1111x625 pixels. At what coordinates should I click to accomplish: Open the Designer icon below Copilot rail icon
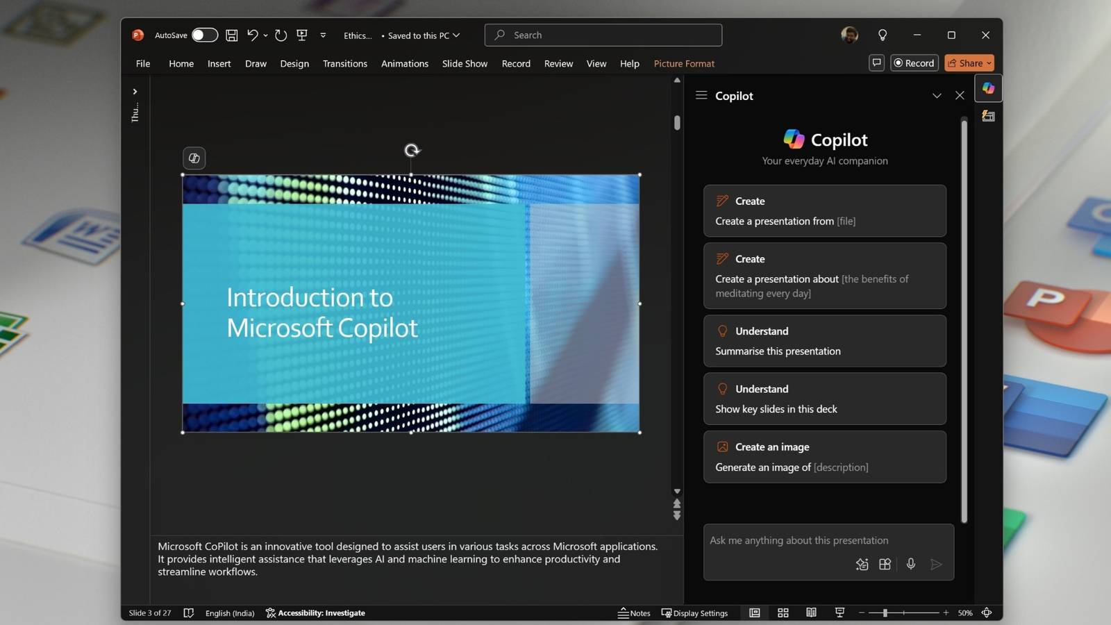(988, 116)
